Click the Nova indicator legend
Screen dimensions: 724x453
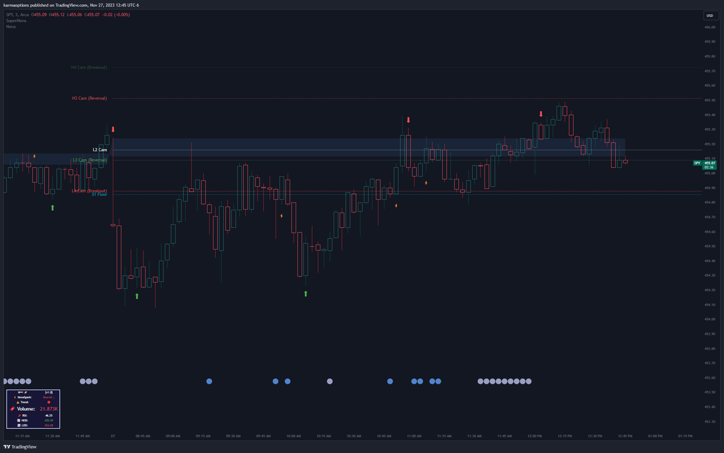pyautogui.click(x=11, y=27)
